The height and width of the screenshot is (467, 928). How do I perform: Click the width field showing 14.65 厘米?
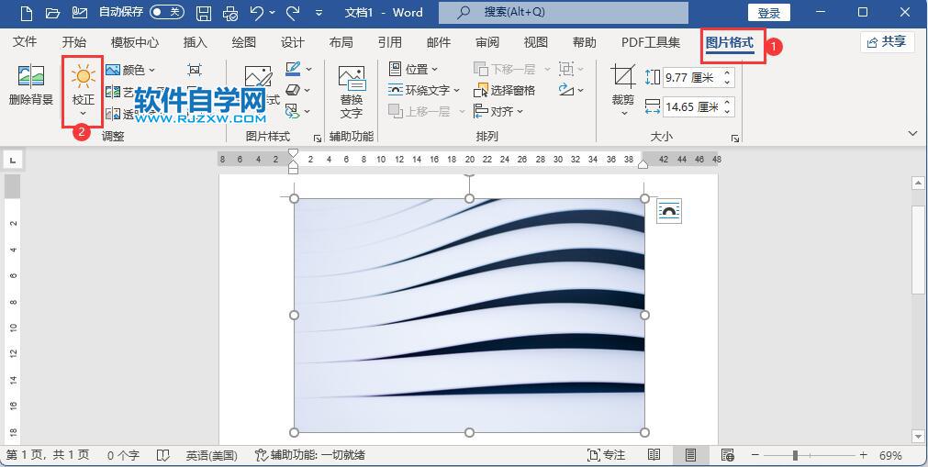tap(692, 106)
